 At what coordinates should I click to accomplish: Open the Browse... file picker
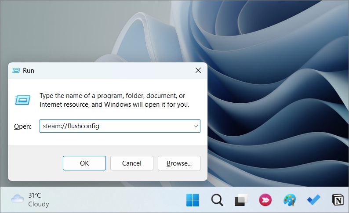tap(179, 163)
